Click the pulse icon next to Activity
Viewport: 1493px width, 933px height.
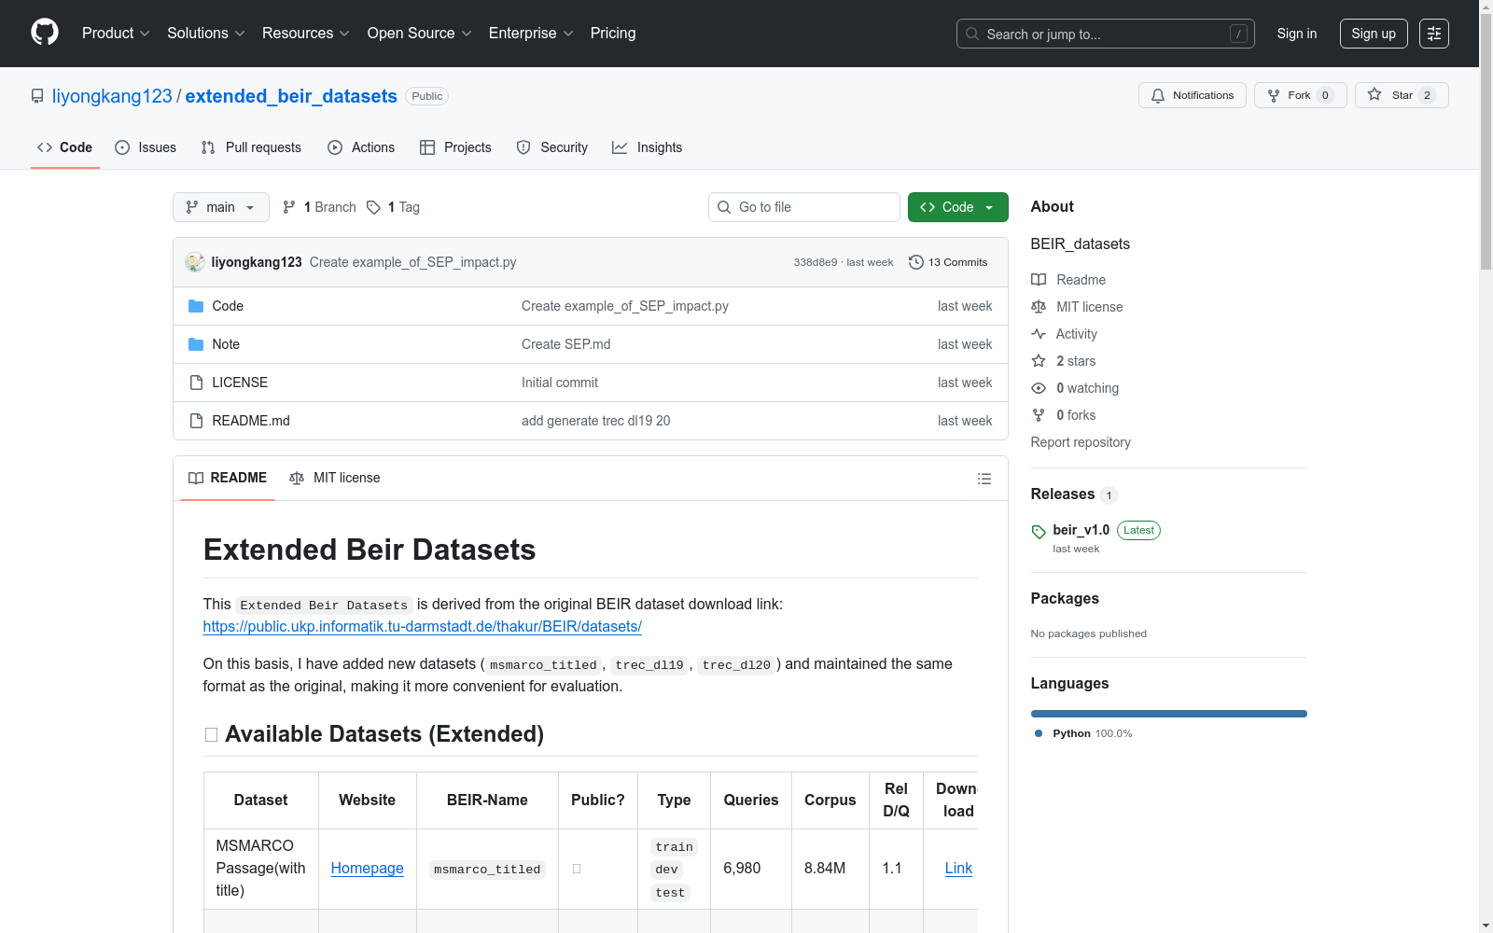pos(1039,334)
